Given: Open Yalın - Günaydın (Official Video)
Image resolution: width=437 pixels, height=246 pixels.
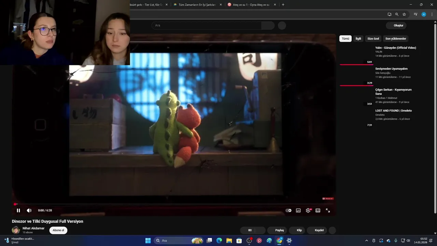Looking at the screenshot, I should tap(396, 48).
